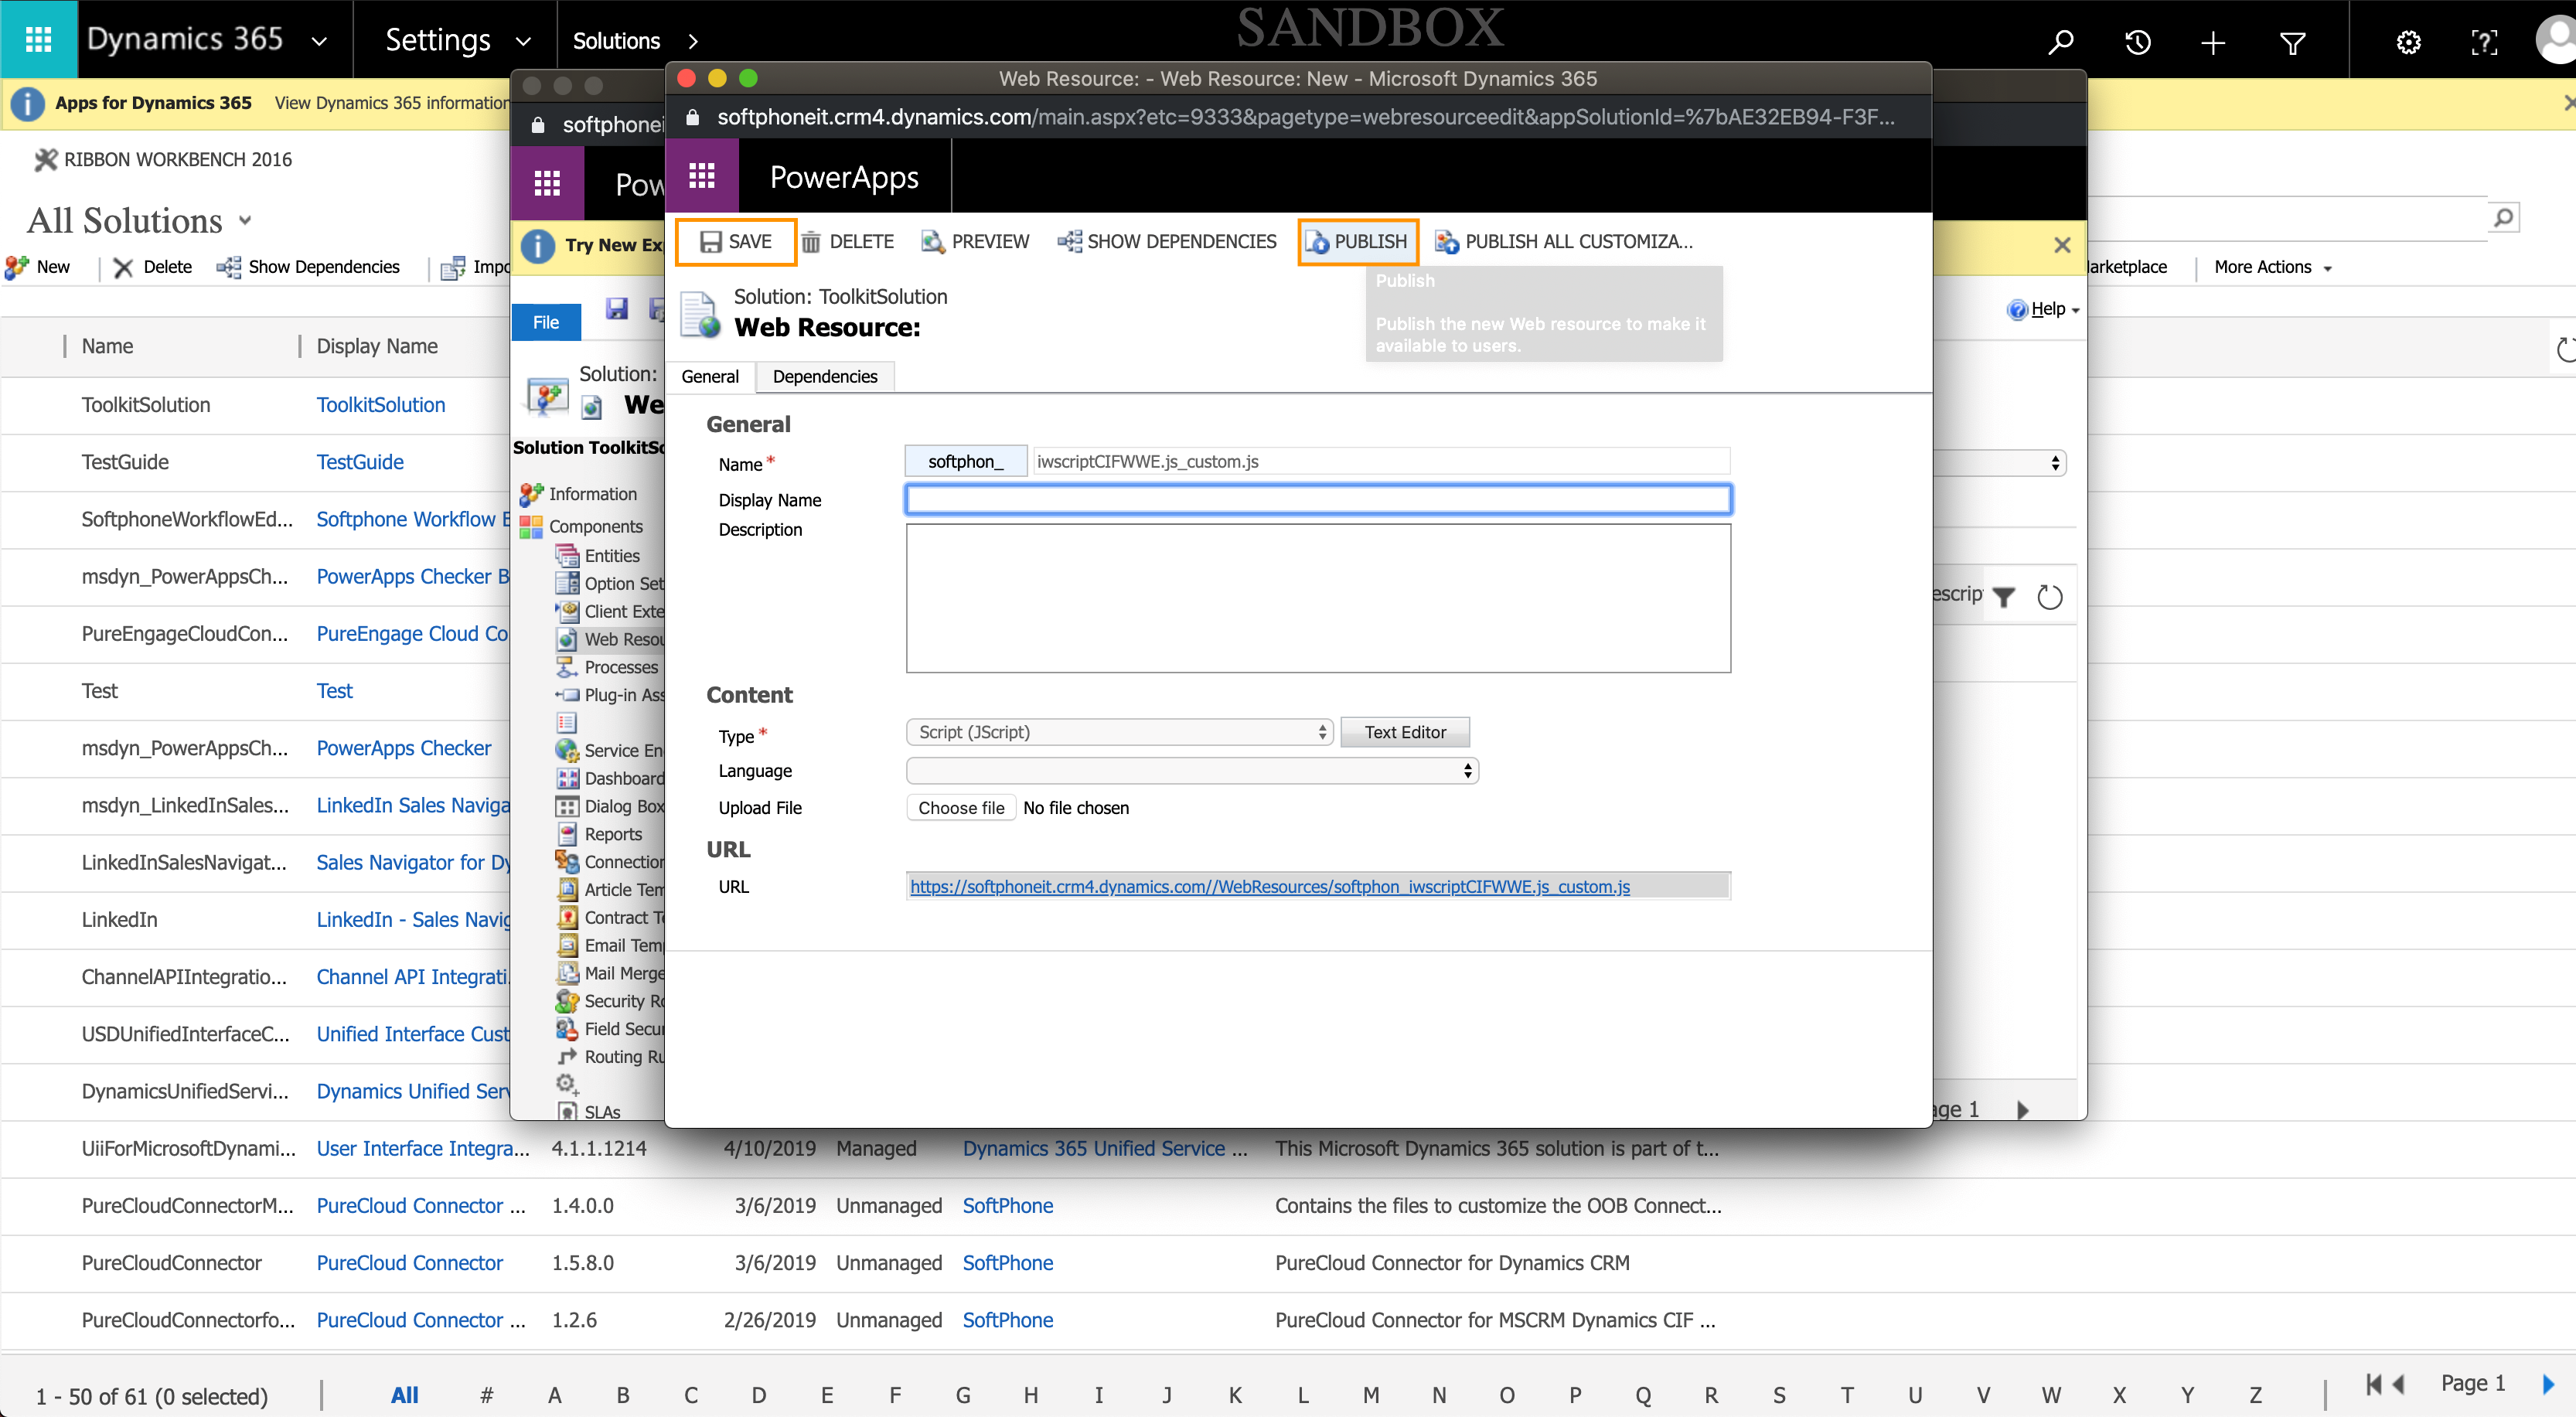Delete selected solution in All Solutions
2576x1417 pixels.
152,267
